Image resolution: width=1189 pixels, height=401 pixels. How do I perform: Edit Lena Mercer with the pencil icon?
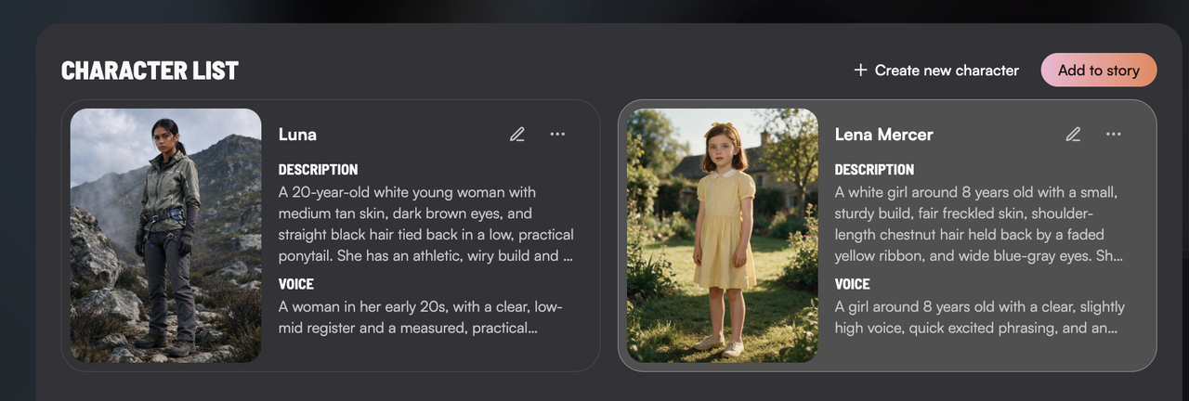(1073, 135)
